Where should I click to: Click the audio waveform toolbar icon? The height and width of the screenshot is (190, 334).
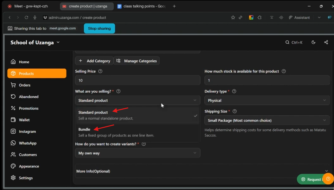pos(281,17)
